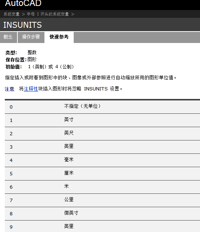
Task: Open 字母 I 开头的系统变量 breadcrumb
Action: 48,14
